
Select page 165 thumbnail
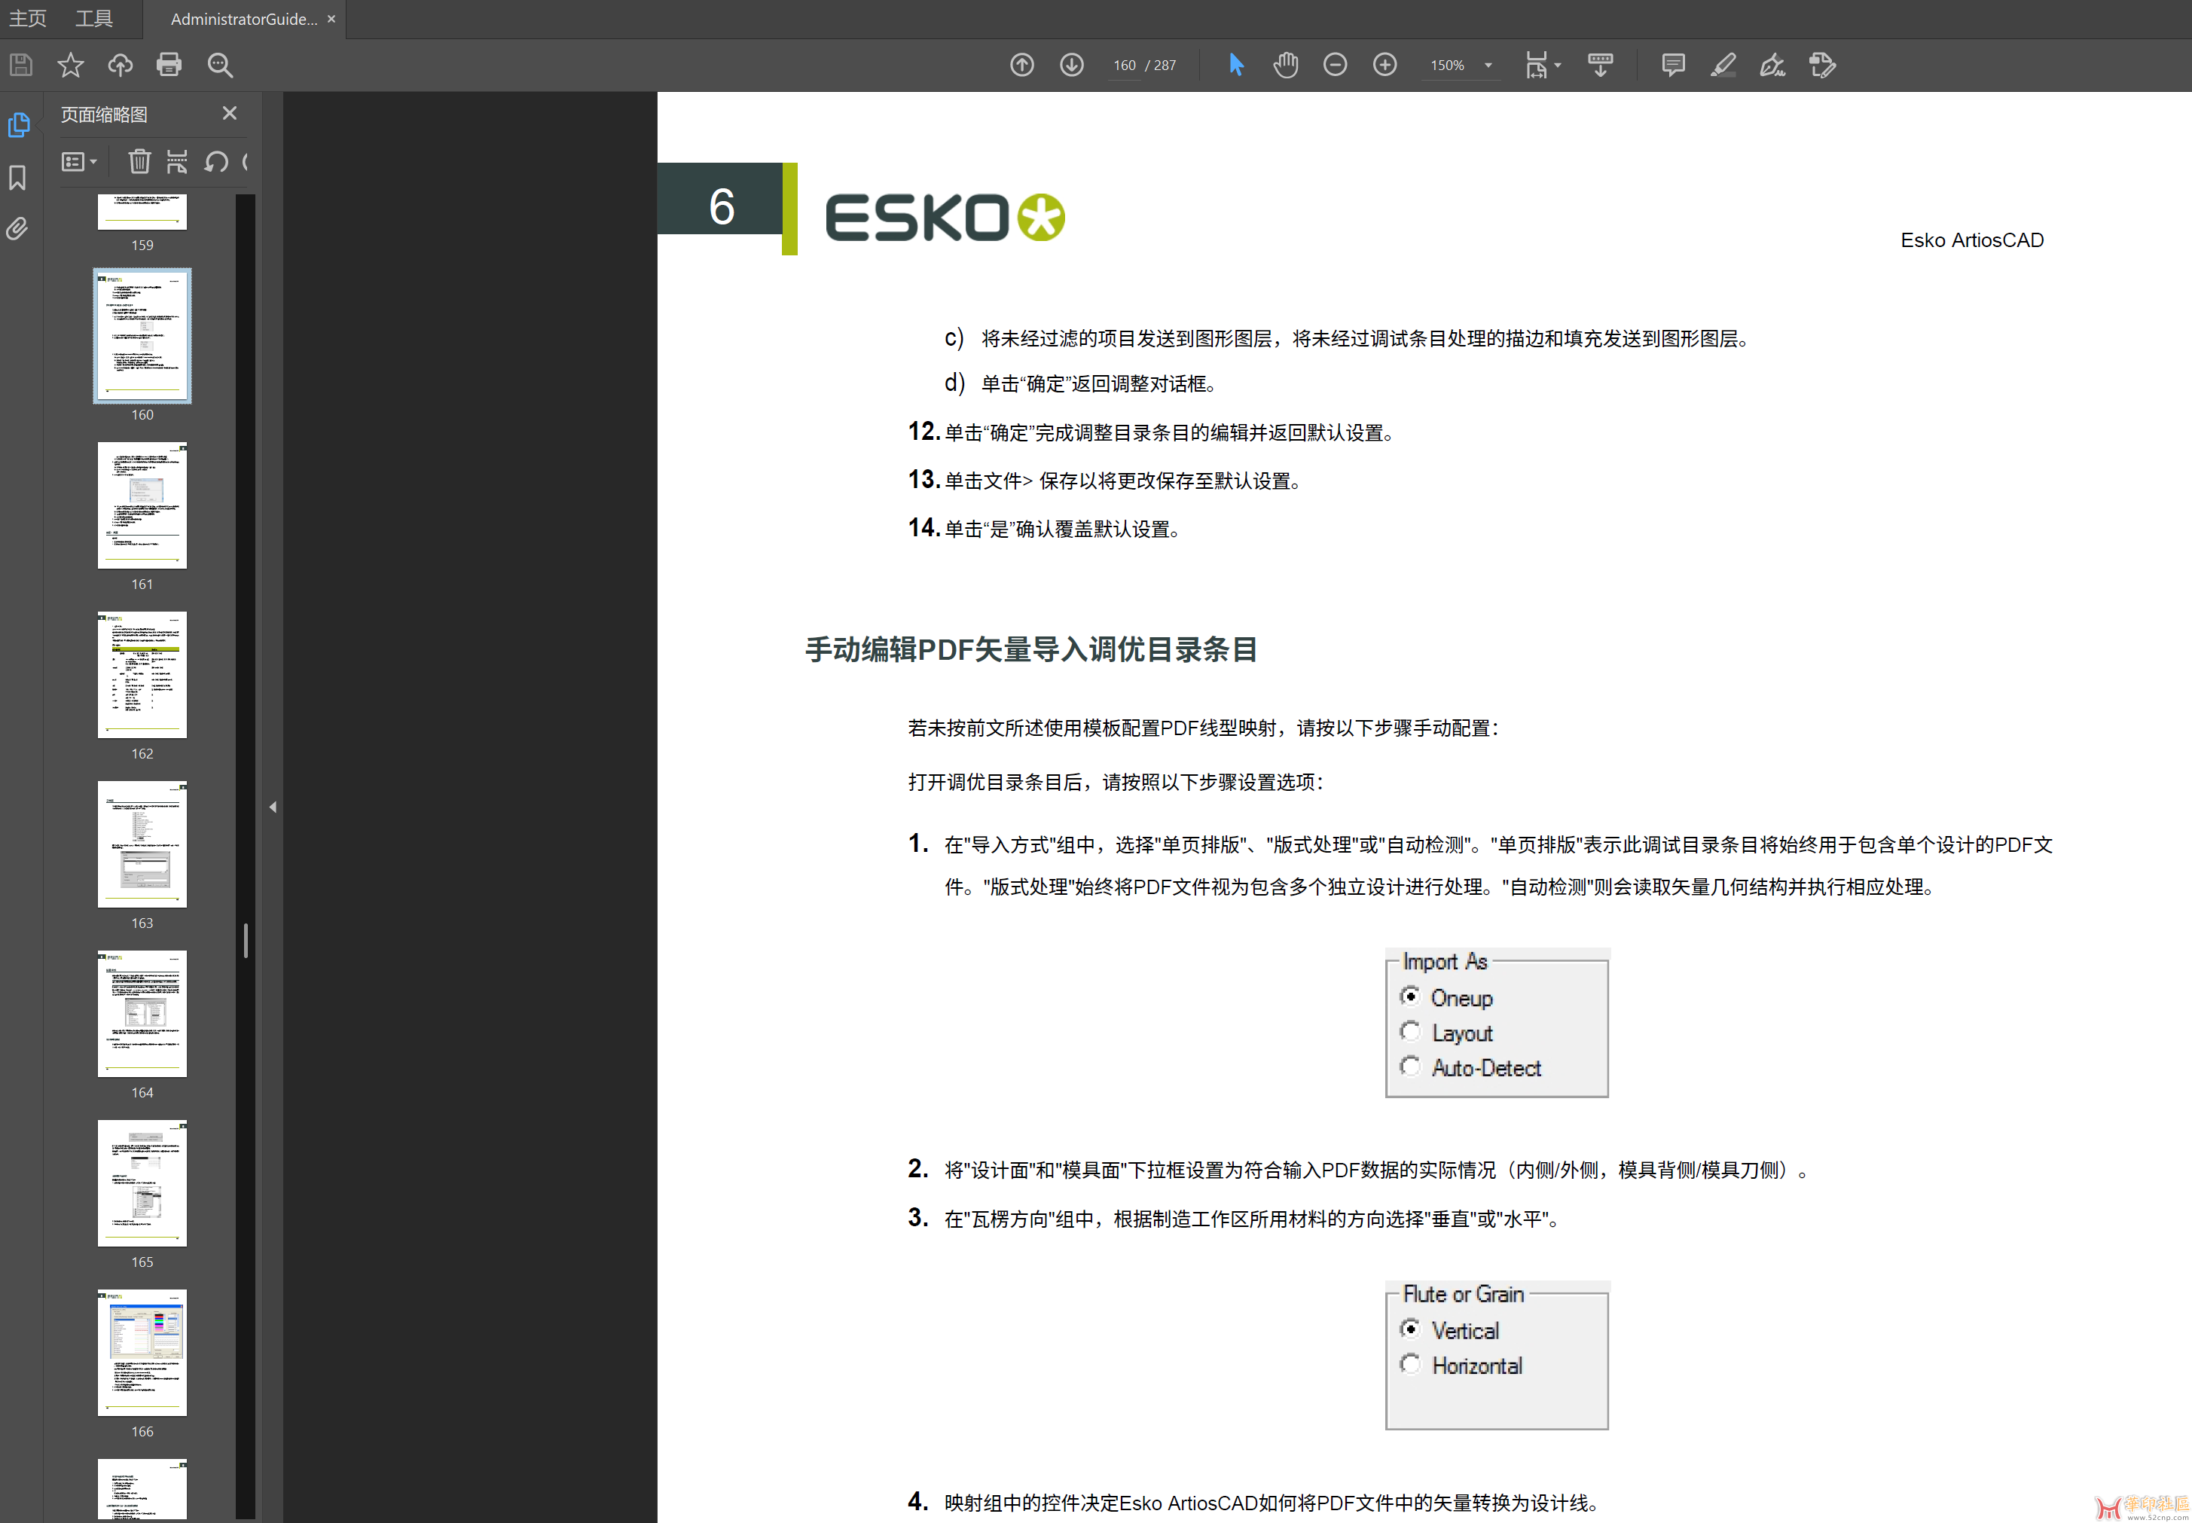tap(142, 1183)
